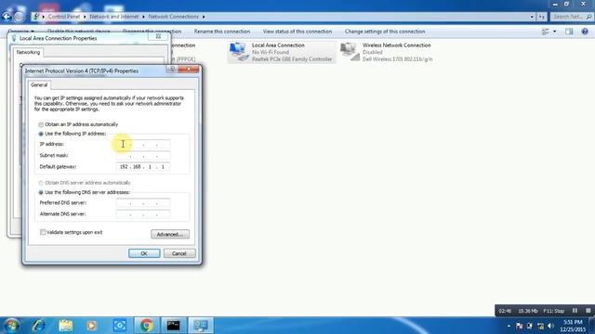Click the Alternate DNS server field
The height and width of the screenshot is (334, 595).
143,214
